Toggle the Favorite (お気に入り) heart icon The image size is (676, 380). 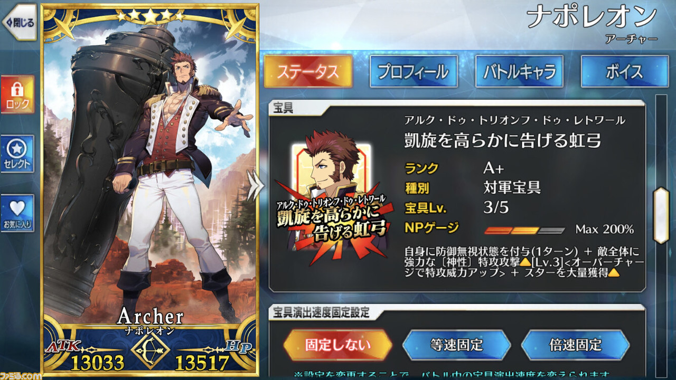[18, 213]
